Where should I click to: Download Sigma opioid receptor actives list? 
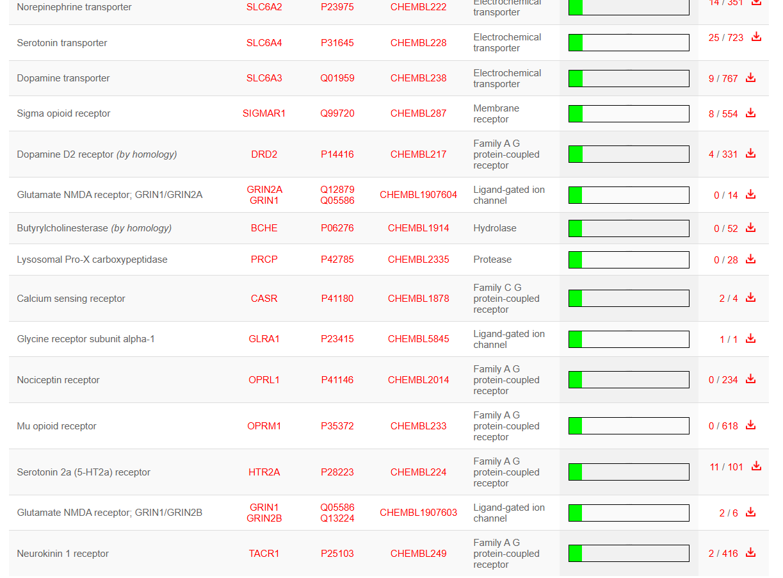click(750, 113)
